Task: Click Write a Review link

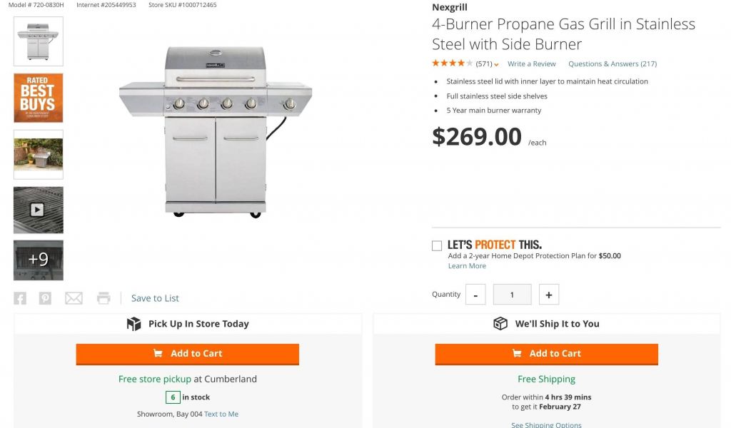Action: click(x=531, y=64)
